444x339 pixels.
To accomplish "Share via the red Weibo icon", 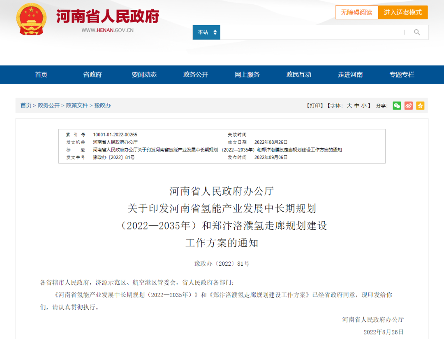I will click(408, 106).
